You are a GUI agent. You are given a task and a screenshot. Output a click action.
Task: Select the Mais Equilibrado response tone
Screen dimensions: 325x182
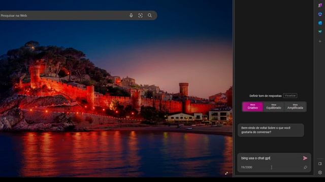tap(274, 107)
